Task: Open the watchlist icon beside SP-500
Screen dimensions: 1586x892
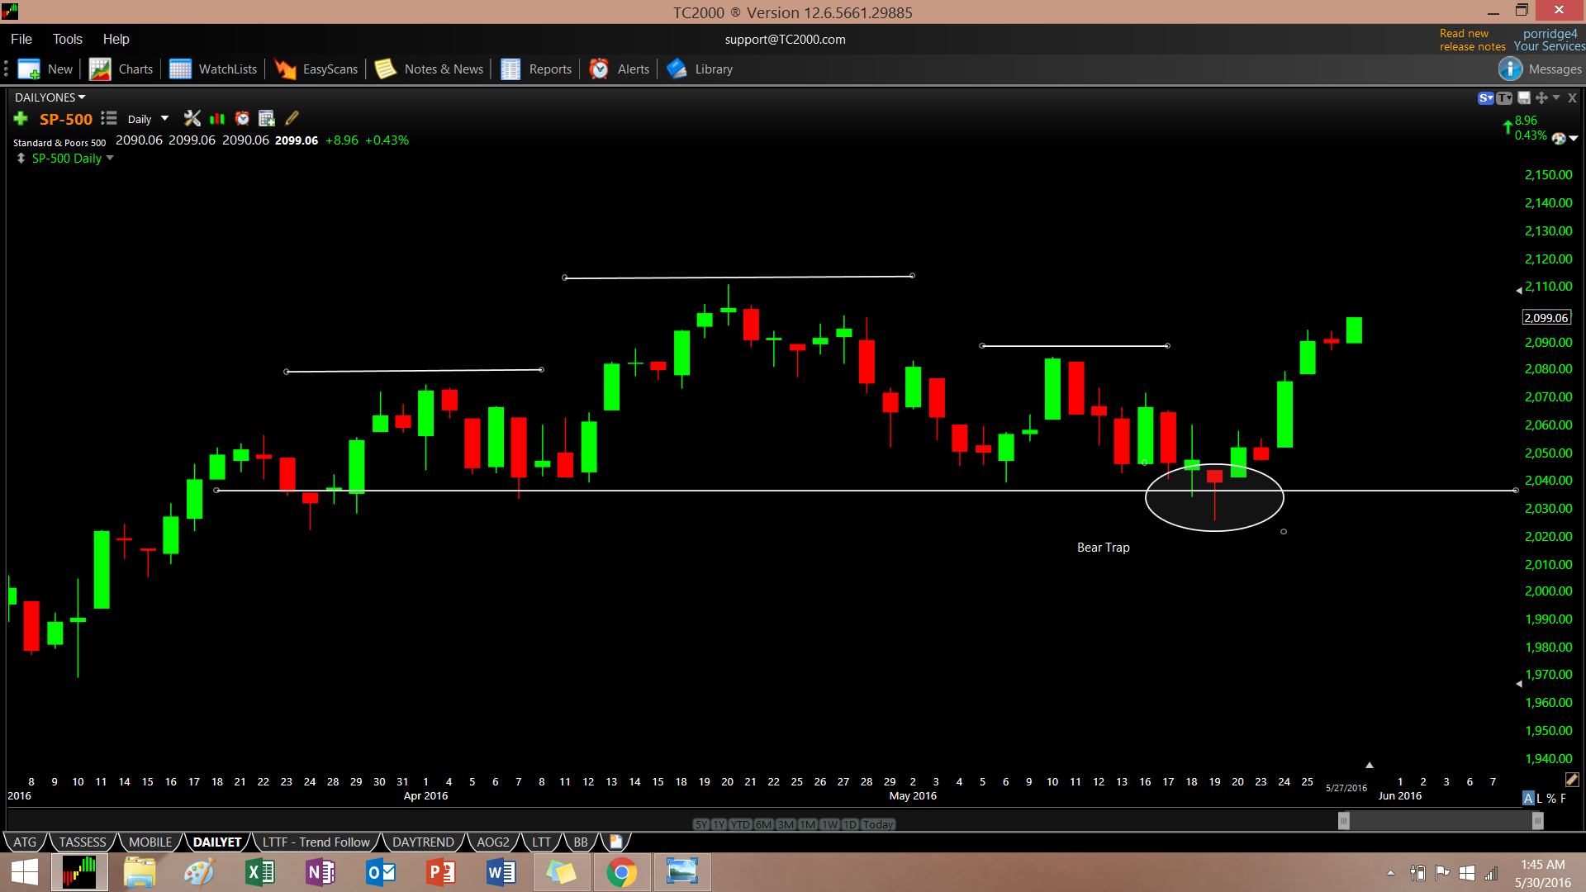Action: (109, 119)
